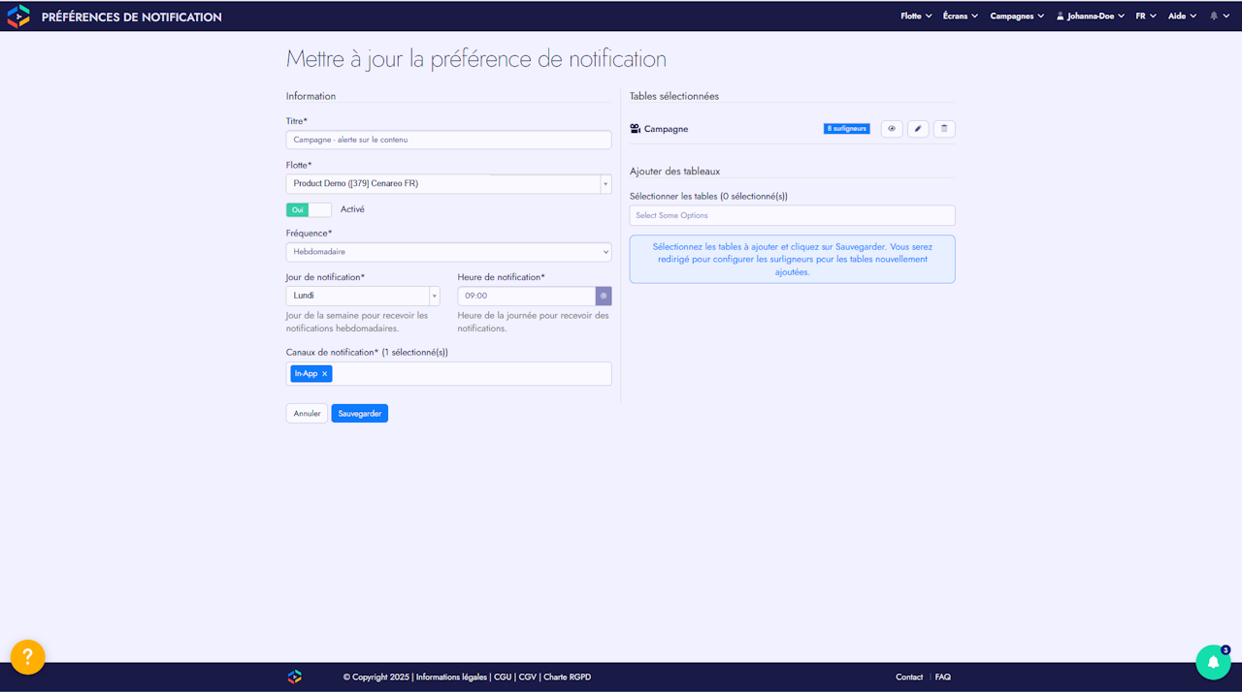The image size is (1242, 692).
Task: Delete Campagne table with trash icon
Action: click(944, 129)
